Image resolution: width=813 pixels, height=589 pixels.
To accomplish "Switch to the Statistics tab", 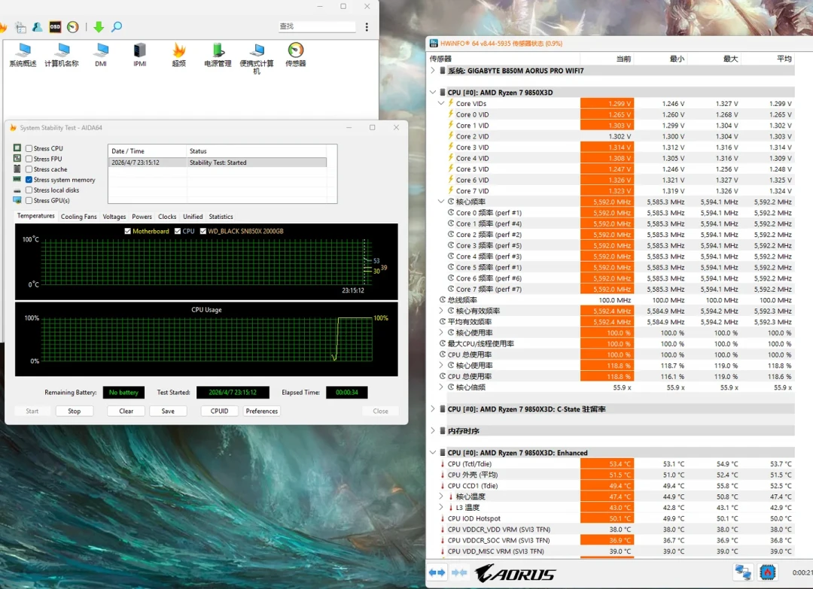I will coord(221,217).
